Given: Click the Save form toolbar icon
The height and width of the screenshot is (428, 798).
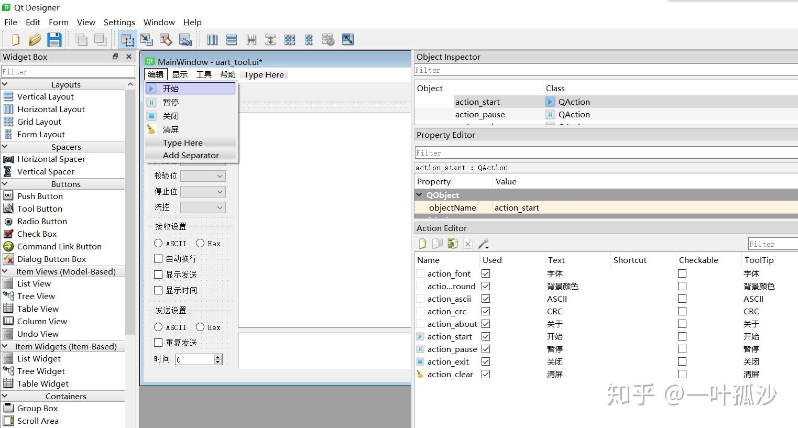Looking at the screenshot, I should pos(54,40).
